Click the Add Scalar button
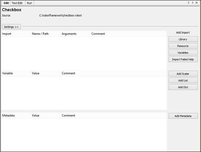The image size is (201, 152). coord(183,74)
